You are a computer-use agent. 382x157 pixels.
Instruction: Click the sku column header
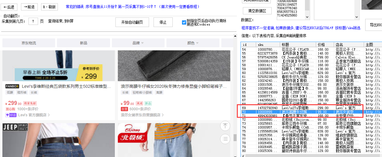[x=268, y=44]
